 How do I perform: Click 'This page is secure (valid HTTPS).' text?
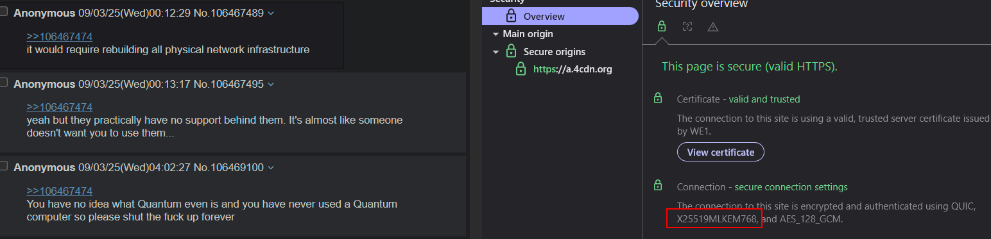click(750, 67)
